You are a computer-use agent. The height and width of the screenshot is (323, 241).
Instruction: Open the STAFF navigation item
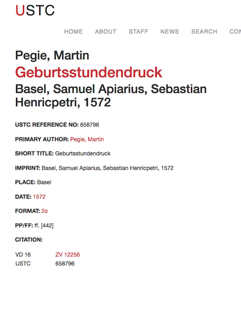click(138, 31)
